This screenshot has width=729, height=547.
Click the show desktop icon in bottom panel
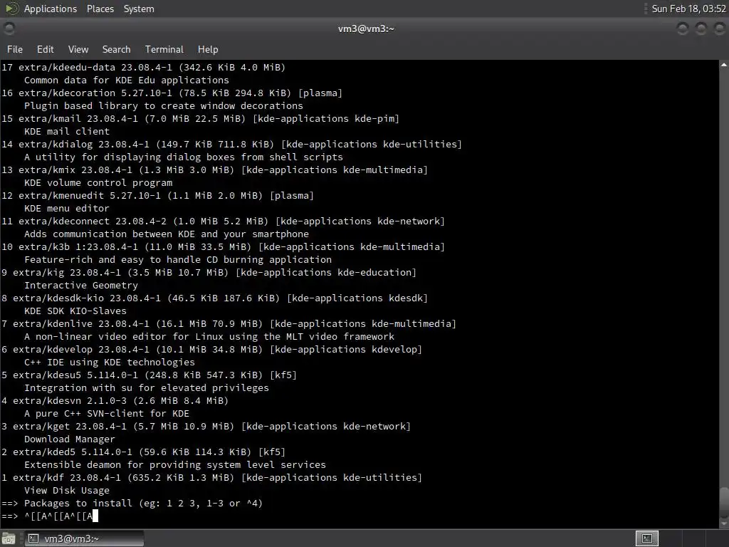pyautogui.click(x=9, y=538)
